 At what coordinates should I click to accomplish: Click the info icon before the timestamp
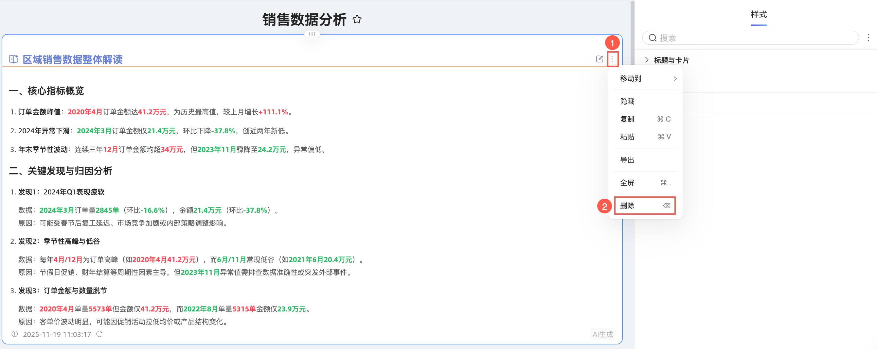coord(15,334)
